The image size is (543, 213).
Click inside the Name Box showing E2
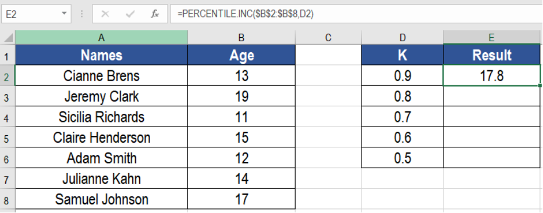tap(30, 14)
